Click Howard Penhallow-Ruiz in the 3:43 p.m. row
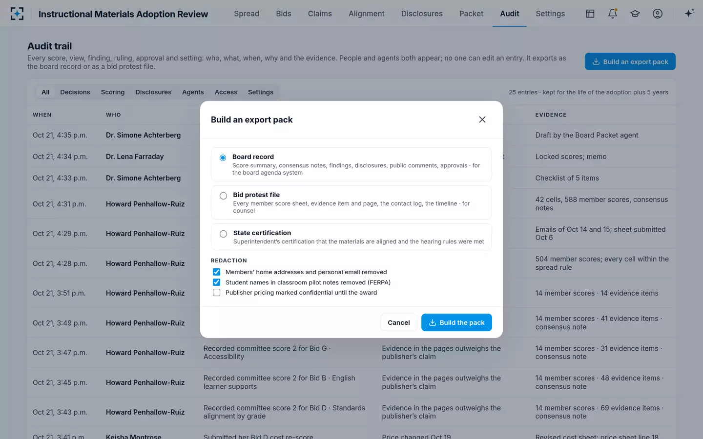Image resolution: width=703 pixels, height=439 pixels. (145, 412)
